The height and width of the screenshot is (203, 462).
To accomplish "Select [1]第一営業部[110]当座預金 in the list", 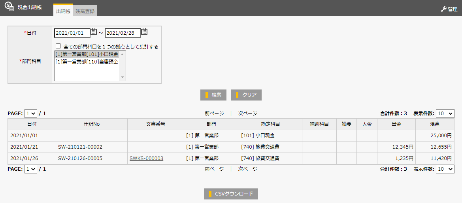I will pyautogui.click(x=87, y=62).
